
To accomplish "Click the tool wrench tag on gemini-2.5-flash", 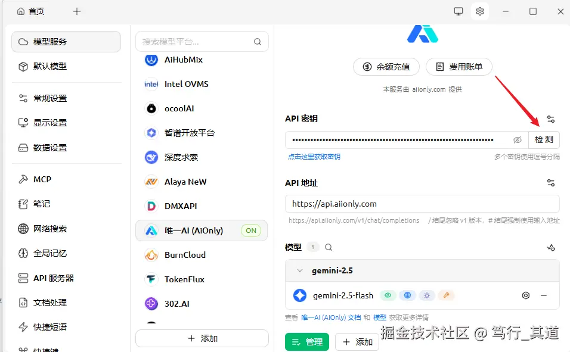I will (x=446, y=295).
